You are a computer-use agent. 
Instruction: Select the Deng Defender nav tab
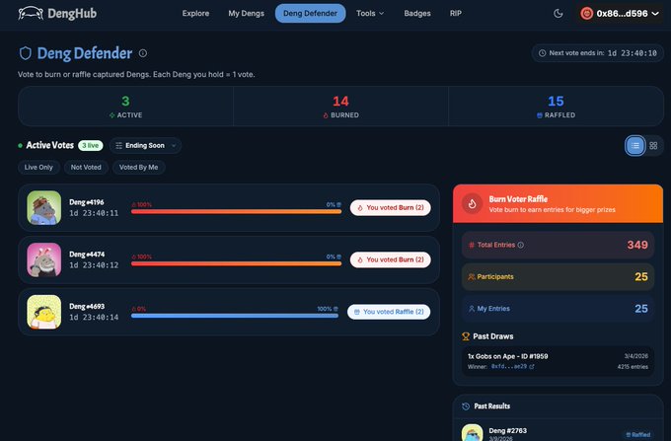pos(310,13)
